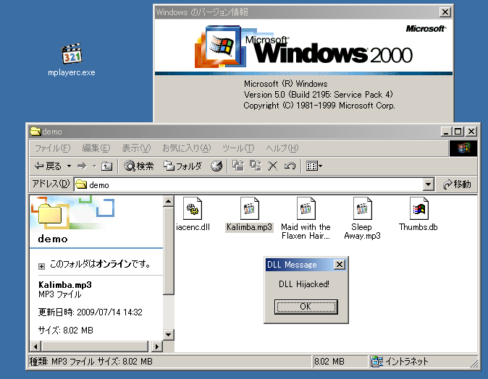Click the Copy To toolbar icon

tap(256, 166)
